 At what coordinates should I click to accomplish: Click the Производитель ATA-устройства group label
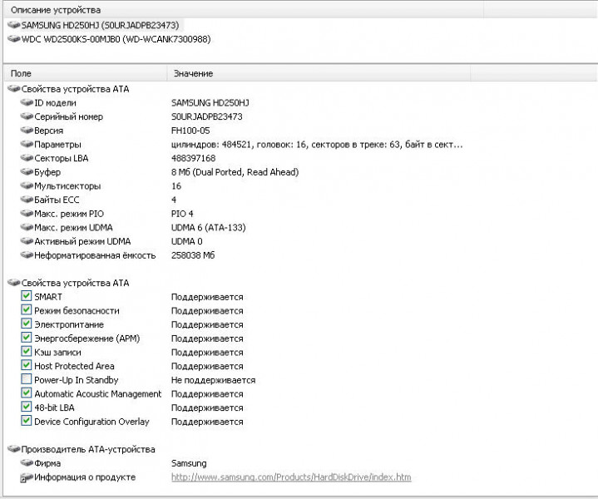click(88, 449)
